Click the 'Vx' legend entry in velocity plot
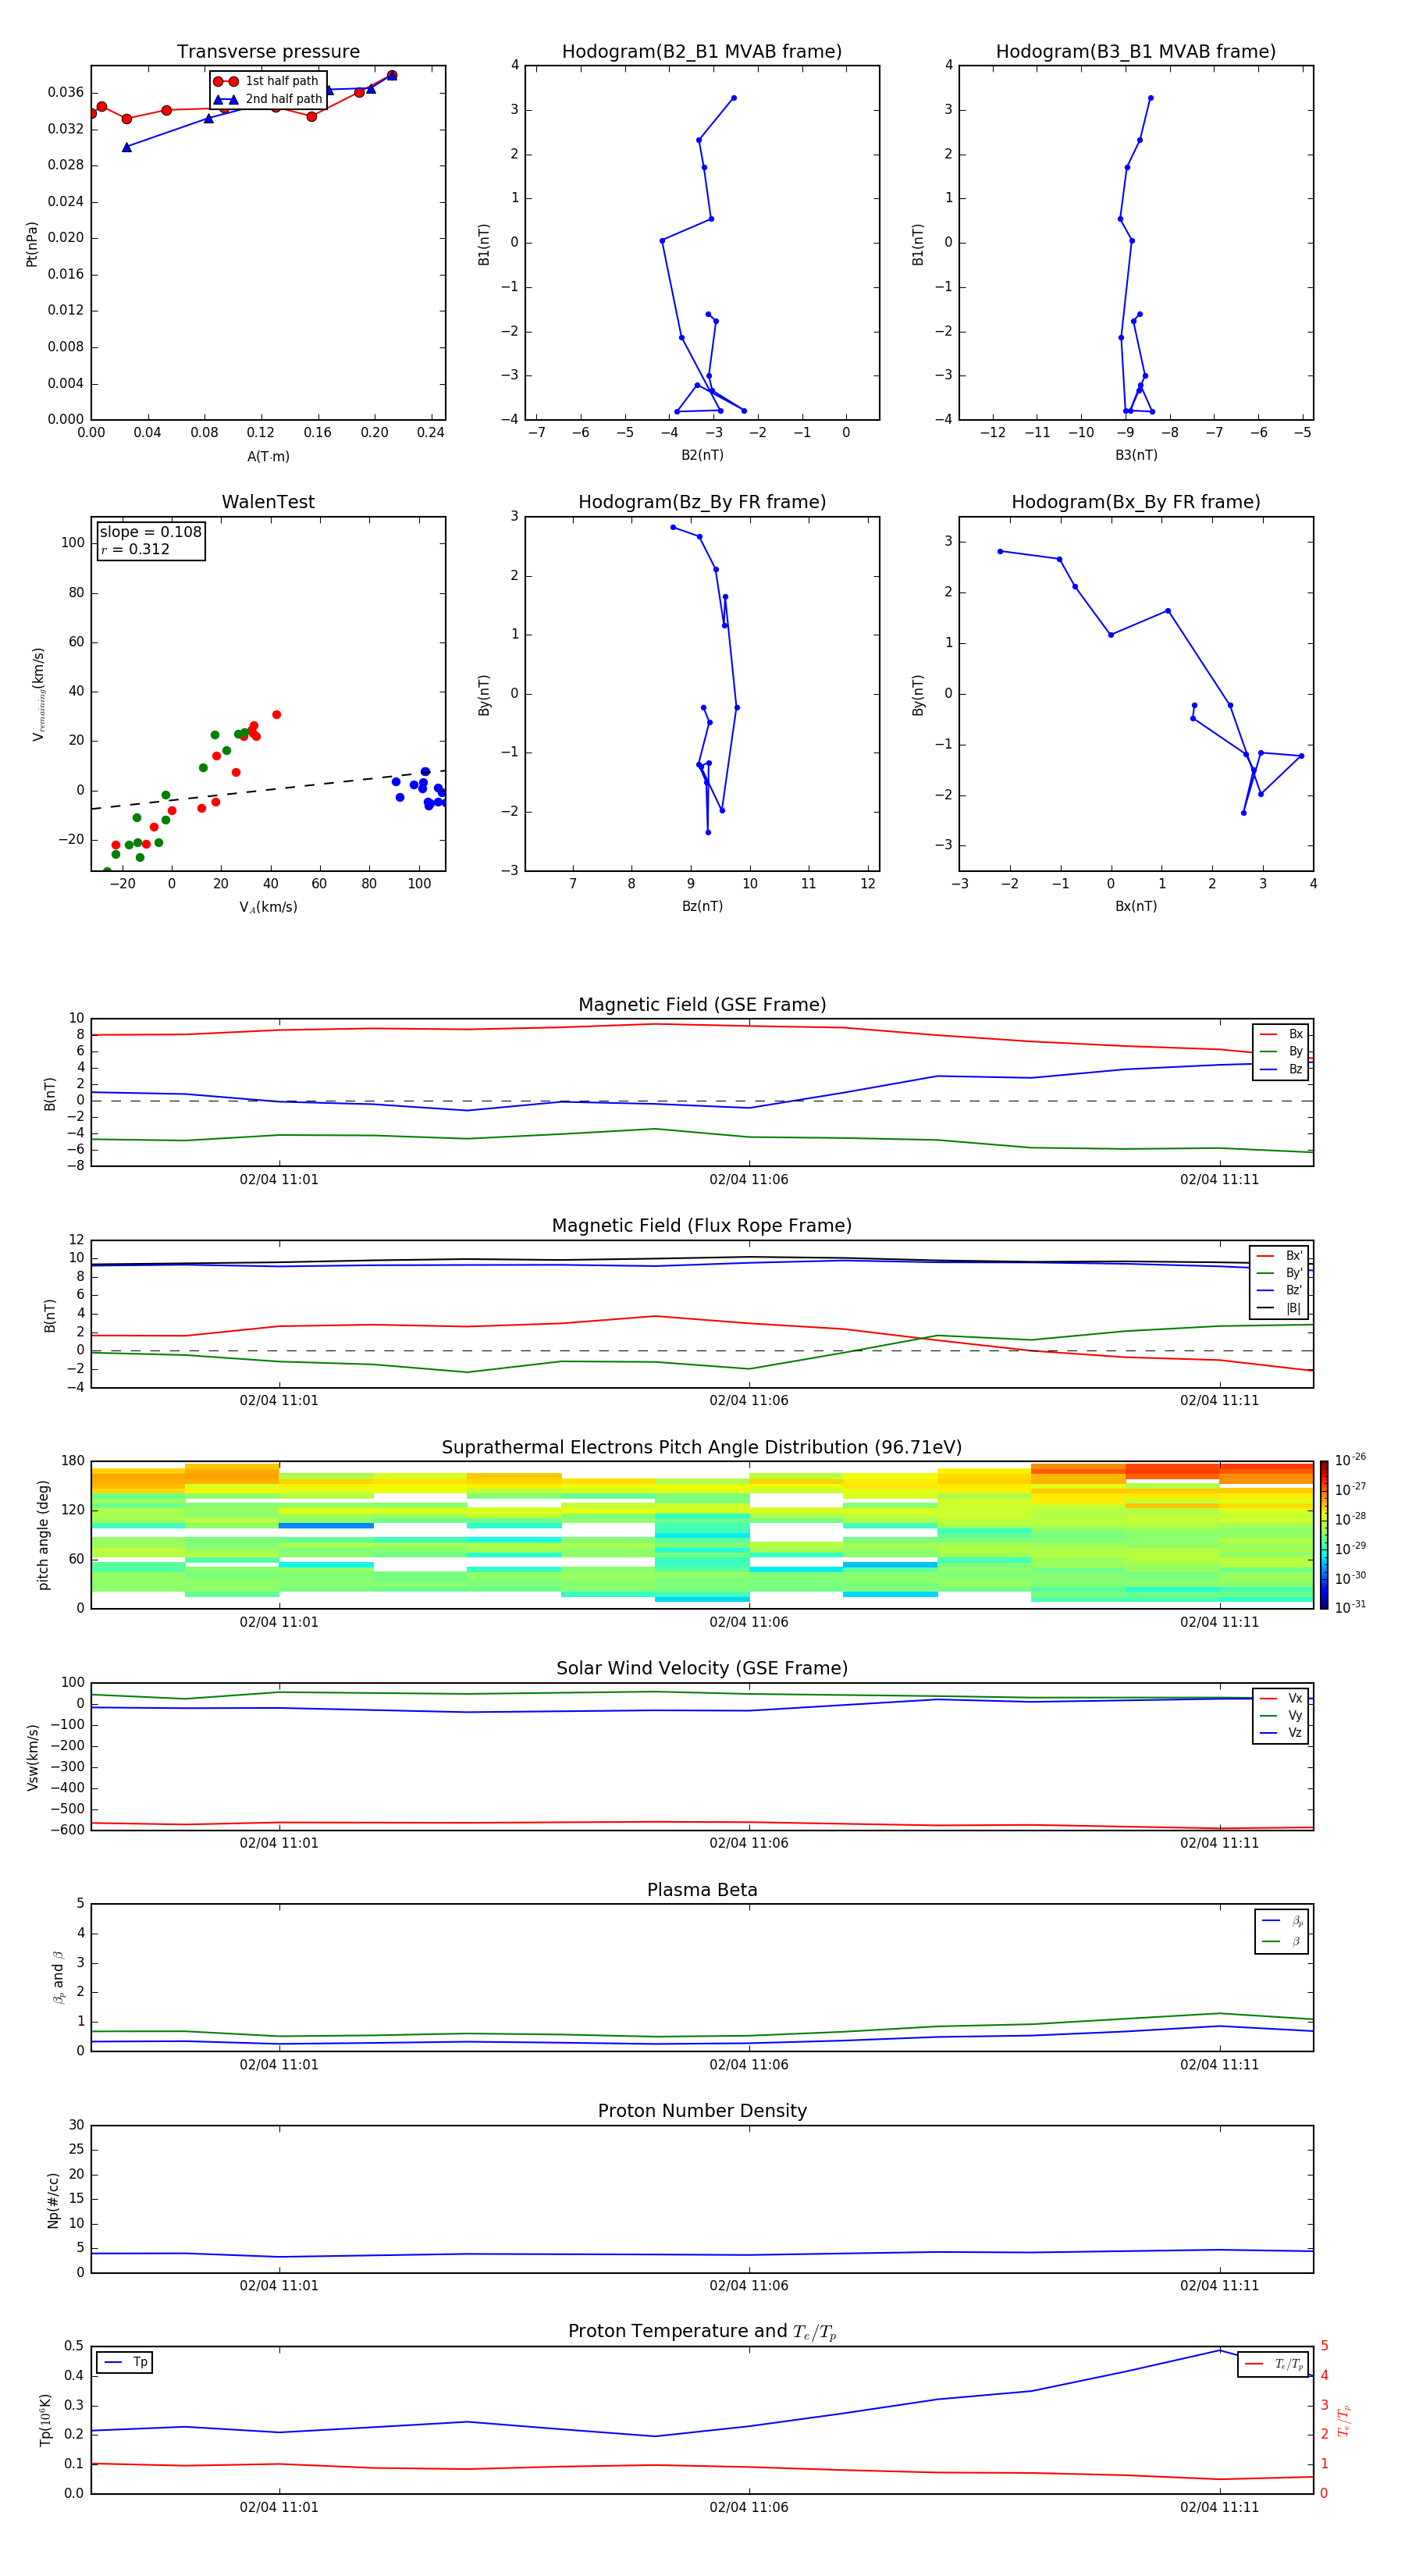The width and height of the screenshot is (1405, 2576). [1281, 1698]
